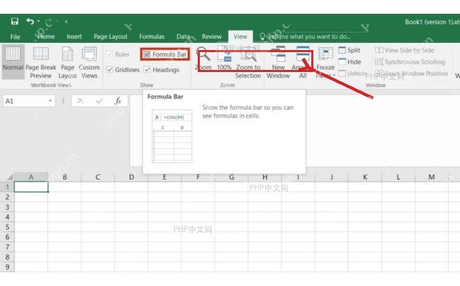Viewport: 460px width, 286px height.
Task: Select column D header
Action: (x=131, y=177)
